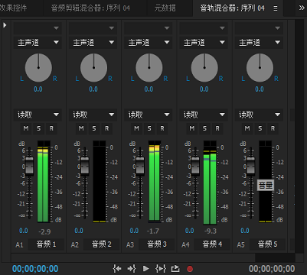Click A5 pan balance knob
The width and height of the screenshot is (307, 275).
click(260, 68)
